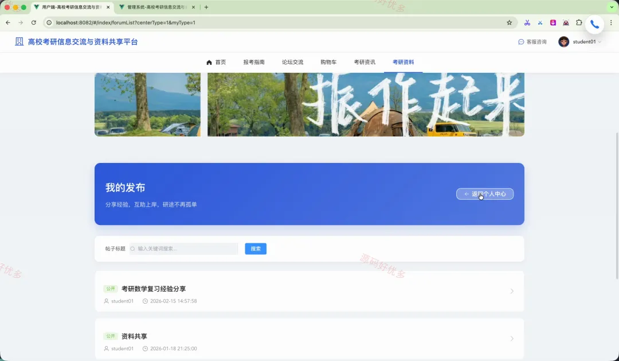
Task: Open the extensions puzzle icon
Action: click(579, 22)
